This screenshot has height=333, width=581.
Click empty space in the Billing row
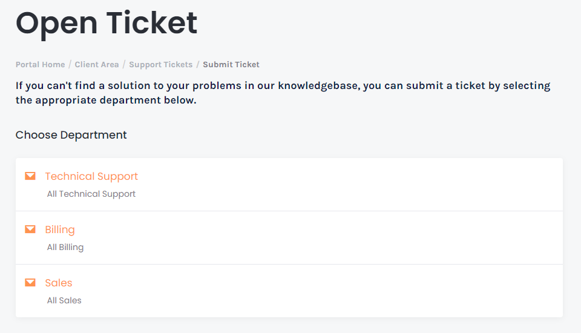[363, 238]
